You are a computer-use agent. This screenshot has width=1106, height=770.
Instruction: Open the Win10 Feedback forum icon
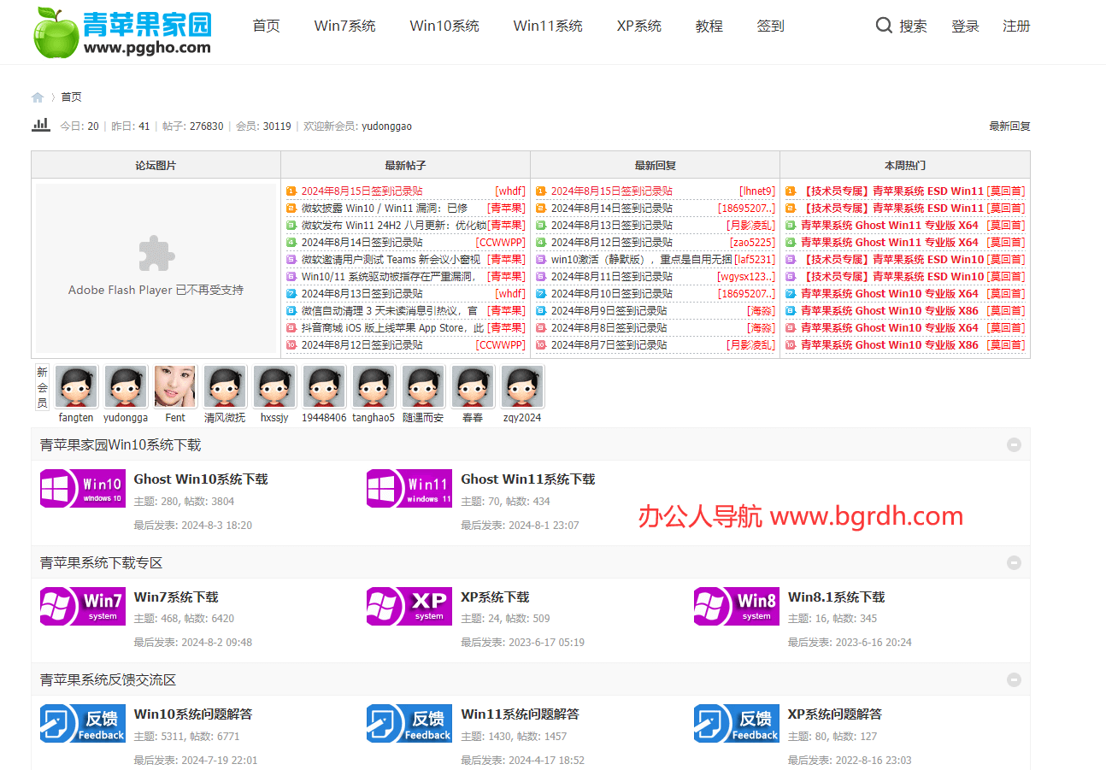[x=83, y=723]
